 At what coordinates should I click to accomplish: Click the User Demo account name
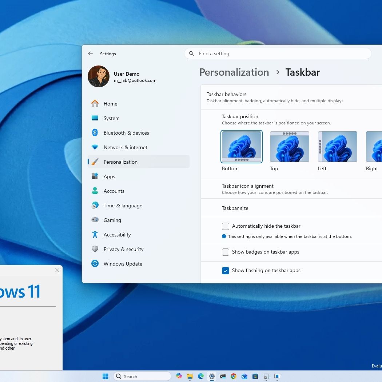click(x=127, y=74)
